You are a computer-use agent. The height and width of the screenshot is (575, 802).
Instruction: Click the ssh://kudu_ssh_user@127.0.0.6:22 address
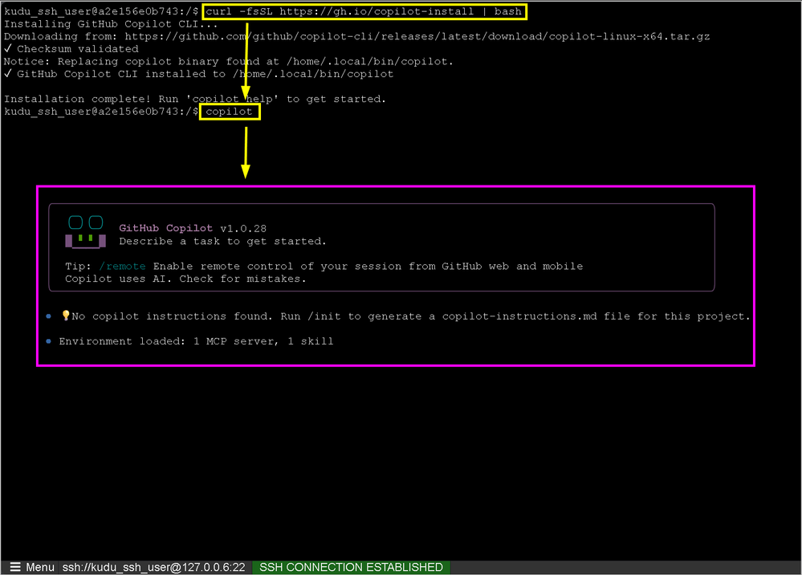[154, 567]
